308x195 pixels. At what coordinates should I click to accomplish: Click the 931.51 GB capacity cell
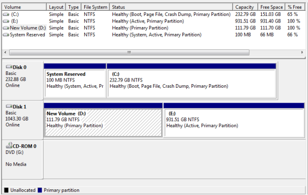pyautogui.click(x=245, y=21)
